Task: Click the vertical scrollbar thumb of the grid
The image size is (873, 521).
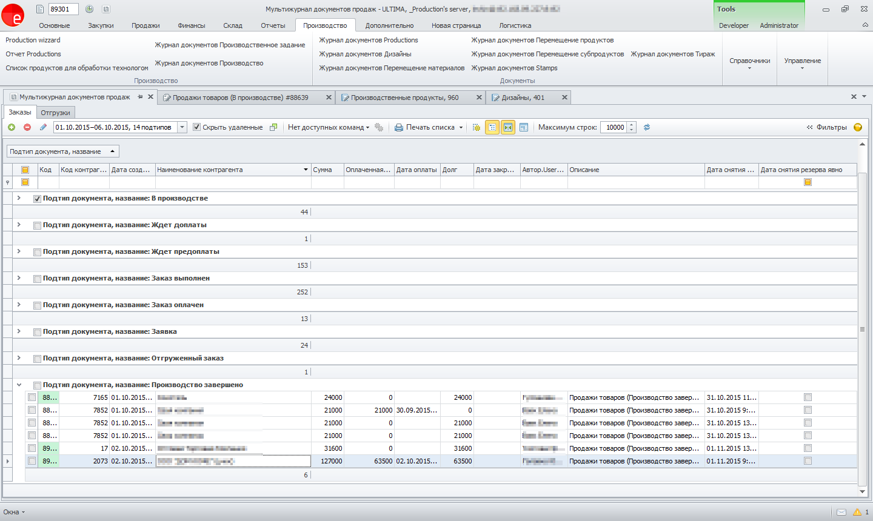Action: tap(862, 329)
